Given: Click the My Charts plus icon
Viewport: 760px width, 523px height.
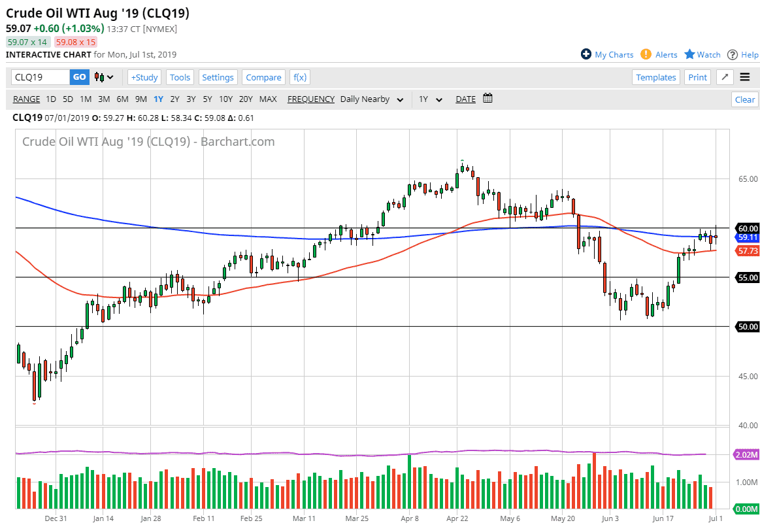Looking at the screenshot, I should pyautogui.click(x=586, y=54).
